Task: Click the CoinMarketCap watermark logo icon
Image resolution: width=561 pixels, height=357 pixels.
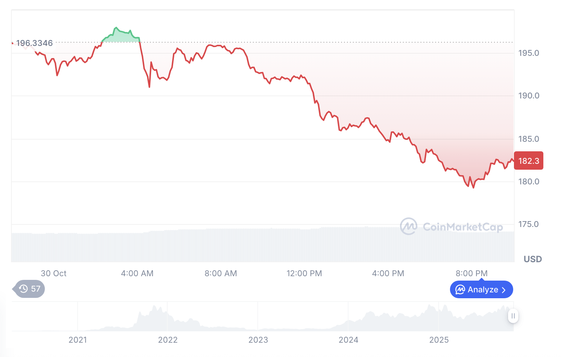Action: click(x=408, y=226)
